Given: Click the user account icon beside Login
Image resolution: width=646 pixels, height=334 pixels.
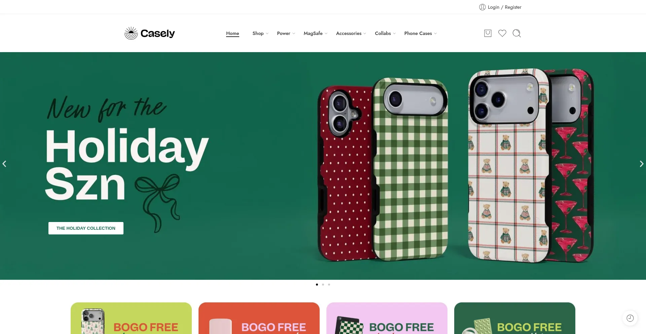Looking at the screenshot, I should pos(482,7).
